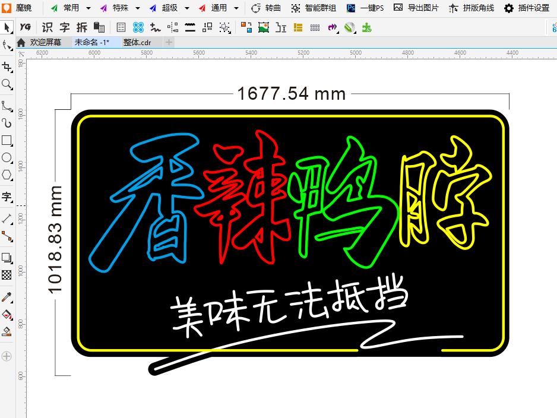This screenshot has height=418, width=557.
Task: Select the Pick arrow tool
Action: (x=7, y=27)
